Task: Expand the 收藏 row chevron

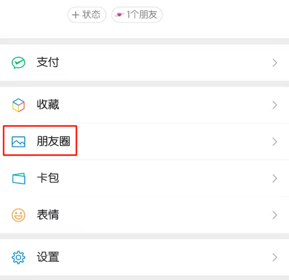Action: [x=275, y=105]
